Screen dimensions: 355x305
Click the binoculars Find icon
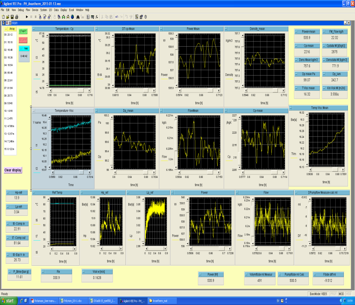78,17
